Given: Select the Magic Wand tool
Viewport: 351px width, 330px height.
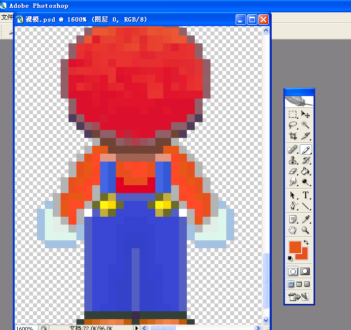Looking at the screenshot, I should [305, 125].
